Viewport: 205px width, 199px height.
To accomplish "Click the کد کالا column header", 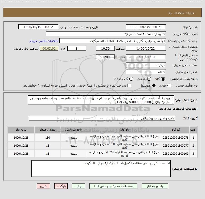I will (176, 130).
